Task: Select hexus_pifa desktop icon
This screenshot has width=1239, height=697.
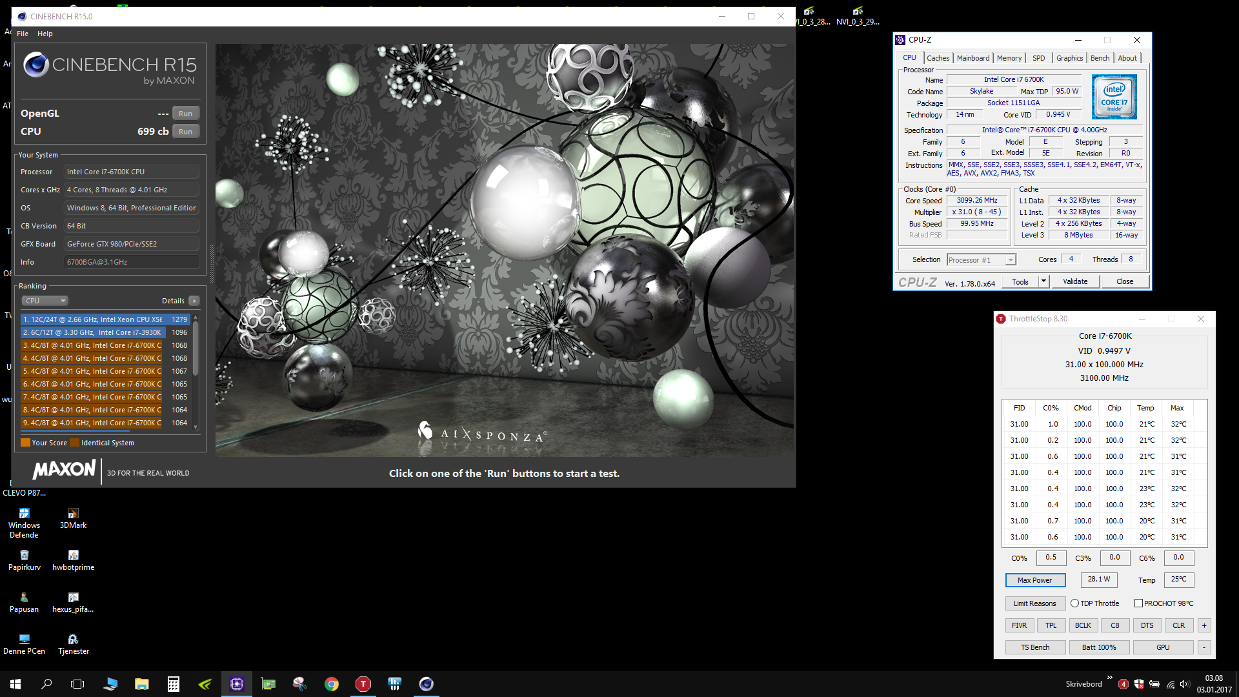Action: coord(73,602)
